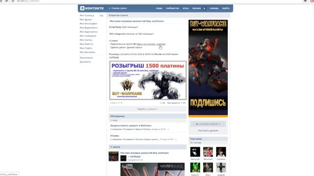Open the помощь link in the top bar
Viewport: 314px width, 176px height.
pyautogui.click(x=214, y=8)
